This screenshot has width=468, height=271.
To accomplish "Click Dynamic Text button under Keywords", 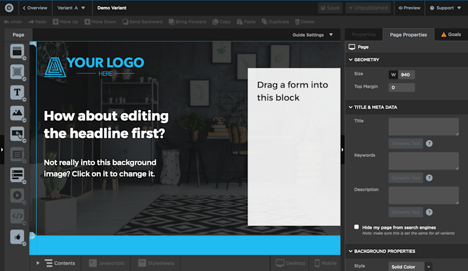I will [406, 178].
